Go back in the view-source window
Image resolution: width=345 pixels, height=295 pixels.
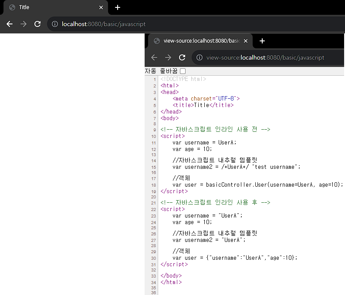pyautogui.click(x=154, y=57)
